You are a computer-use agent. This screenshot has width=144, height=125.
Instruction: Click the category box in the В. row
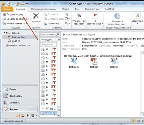pos(52,86)
